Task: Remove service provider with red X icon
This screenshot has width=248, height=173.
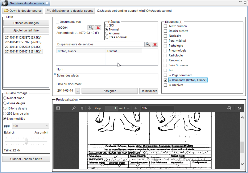Action: [x=155, y=44]
